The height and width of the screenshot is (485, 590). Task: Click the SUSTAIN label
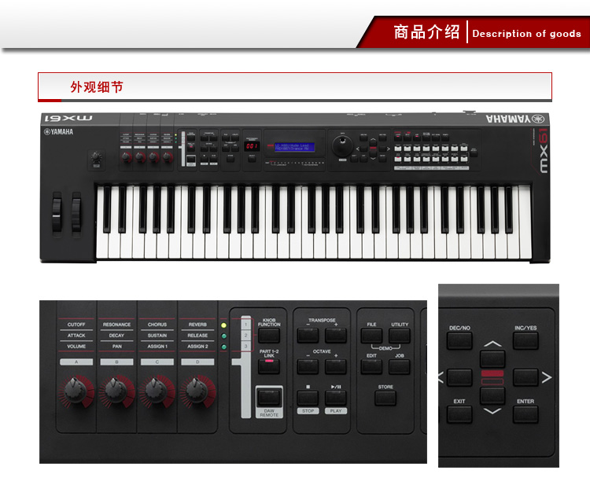point(157,336)
